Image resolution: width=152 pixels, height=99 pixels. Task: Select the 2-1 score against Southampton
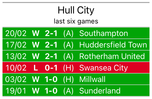51,33
